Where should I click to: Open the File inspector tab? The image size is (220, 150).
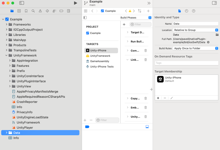click(180, 11)
